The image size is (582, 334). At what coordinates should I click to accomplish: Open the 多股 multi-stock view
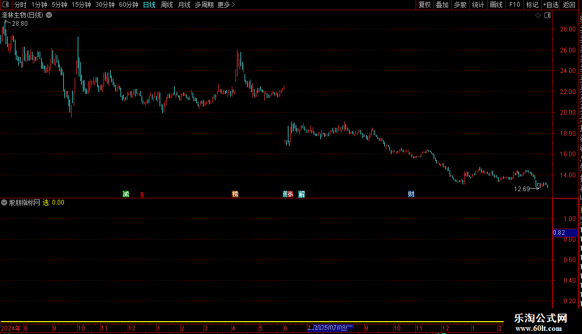click(460, 5)
